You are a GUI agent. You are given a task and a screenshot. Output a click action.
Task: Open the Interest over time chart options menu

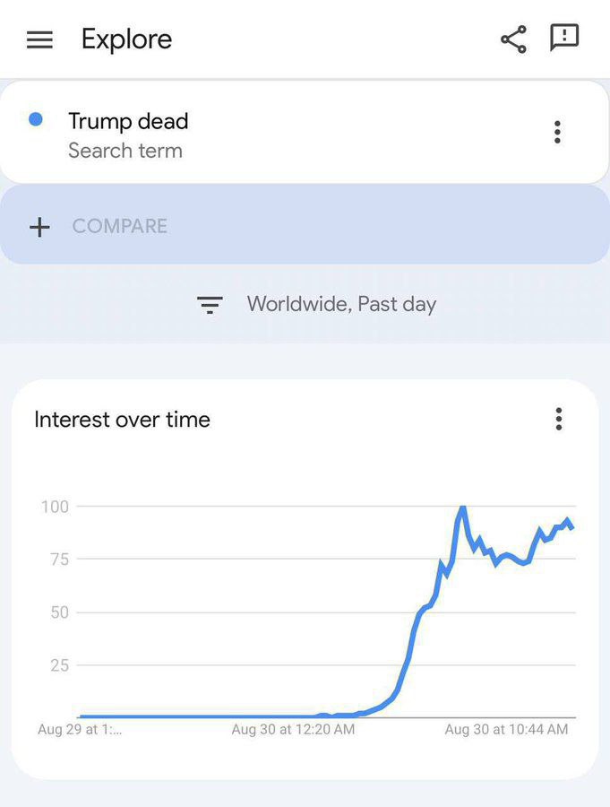(558, 419)
